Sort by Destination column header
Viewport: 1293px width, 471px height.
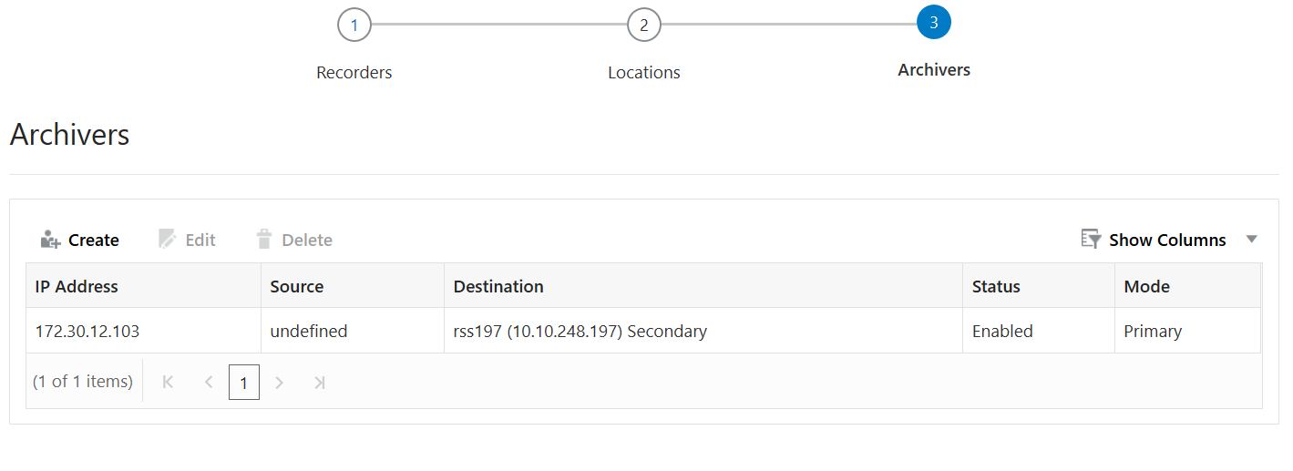point(498,286)
